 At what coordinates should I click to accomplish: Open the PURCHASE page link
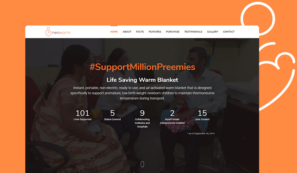(173, 32)
